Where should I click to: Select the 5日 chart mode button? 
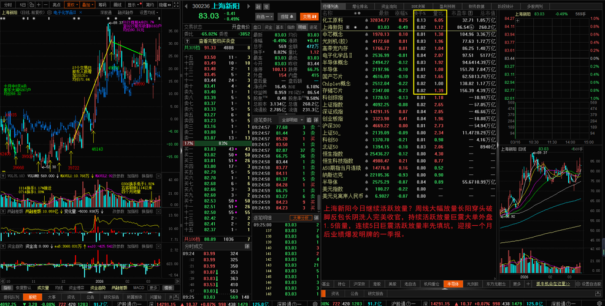(x=23, y=5)
